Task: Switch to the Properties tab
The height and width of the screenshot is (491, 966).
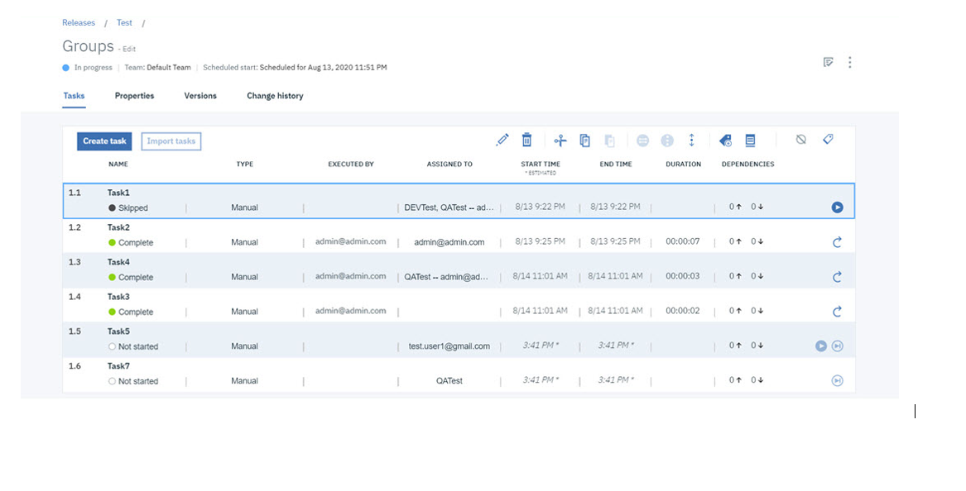Action: [134, 96]
